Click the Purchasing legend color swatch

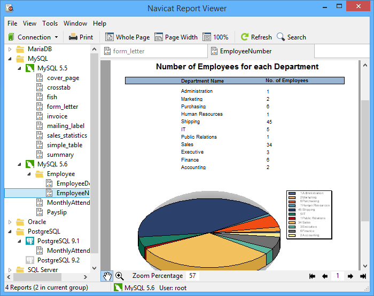coord(292,202)
